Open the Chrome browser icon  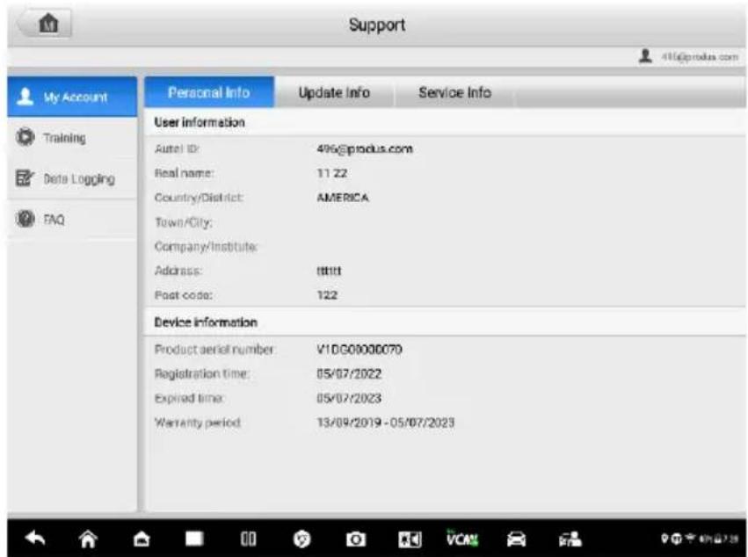click(x=301, y=539)
